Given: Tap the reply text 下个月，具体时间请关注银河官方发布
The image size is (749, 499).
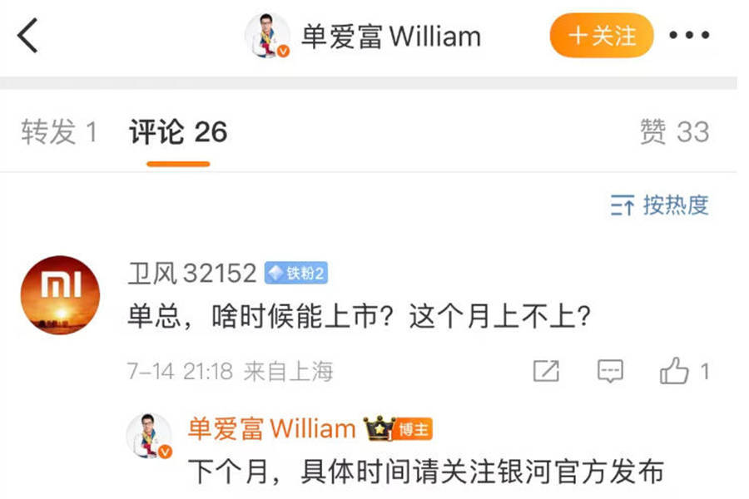Looking at the screenshot, I should click(426, 472).
